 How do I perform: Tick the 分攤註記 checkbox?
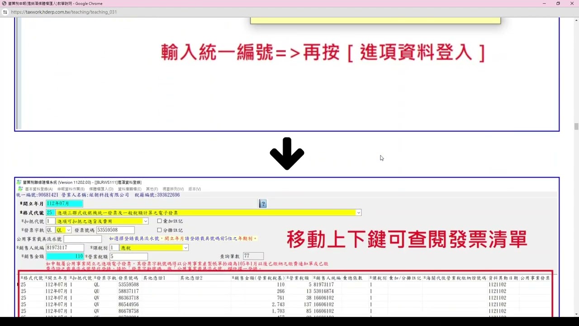(159, 230)
